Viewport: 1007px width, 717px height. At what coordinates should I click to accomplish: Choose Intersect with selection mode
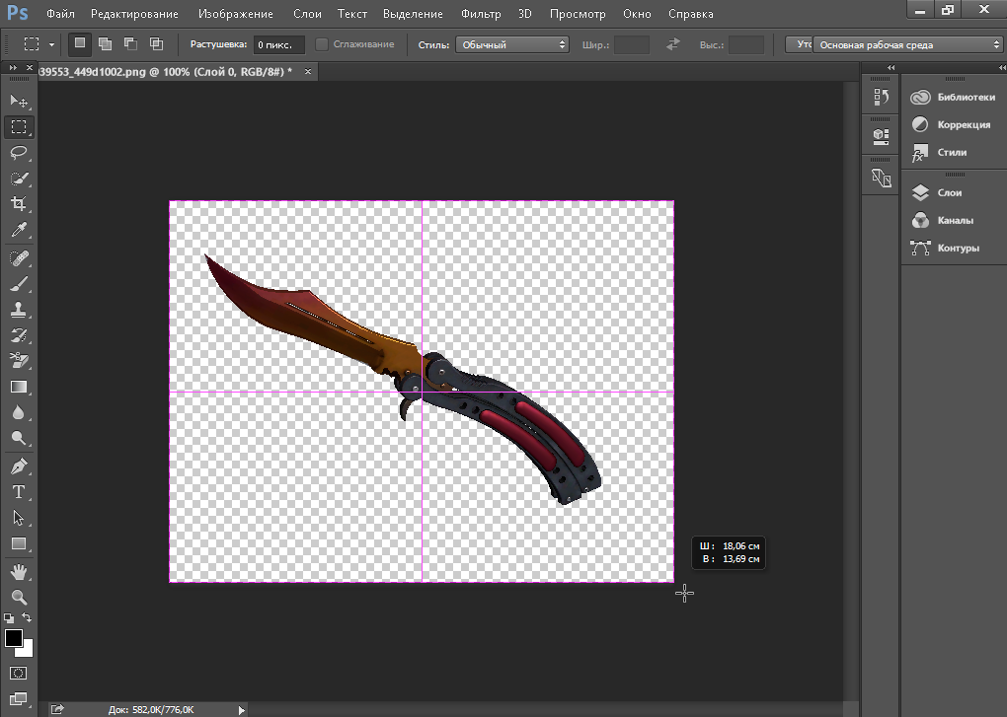tap(156, 43)
